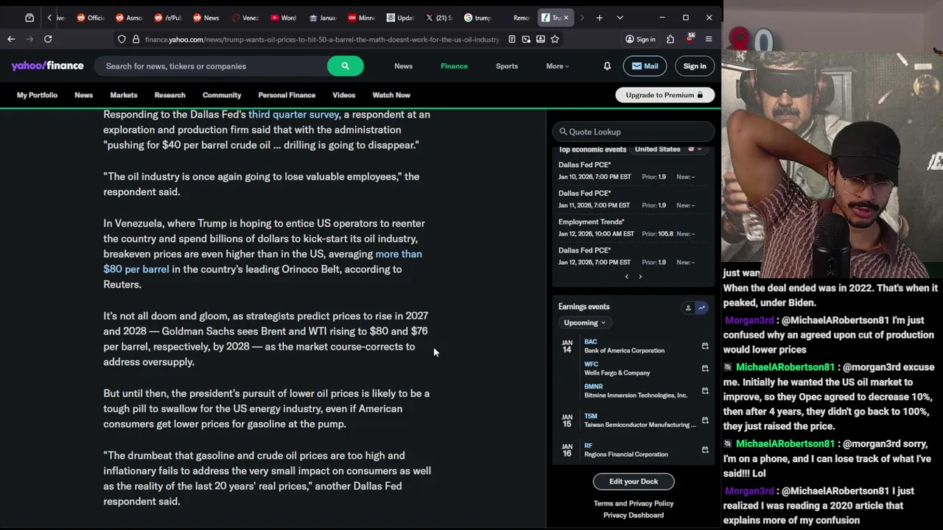Image resolution: width=943 pixels, height=530 pixels.
Task: Open the Firefox hamburger menu
Action: [709, 39]
